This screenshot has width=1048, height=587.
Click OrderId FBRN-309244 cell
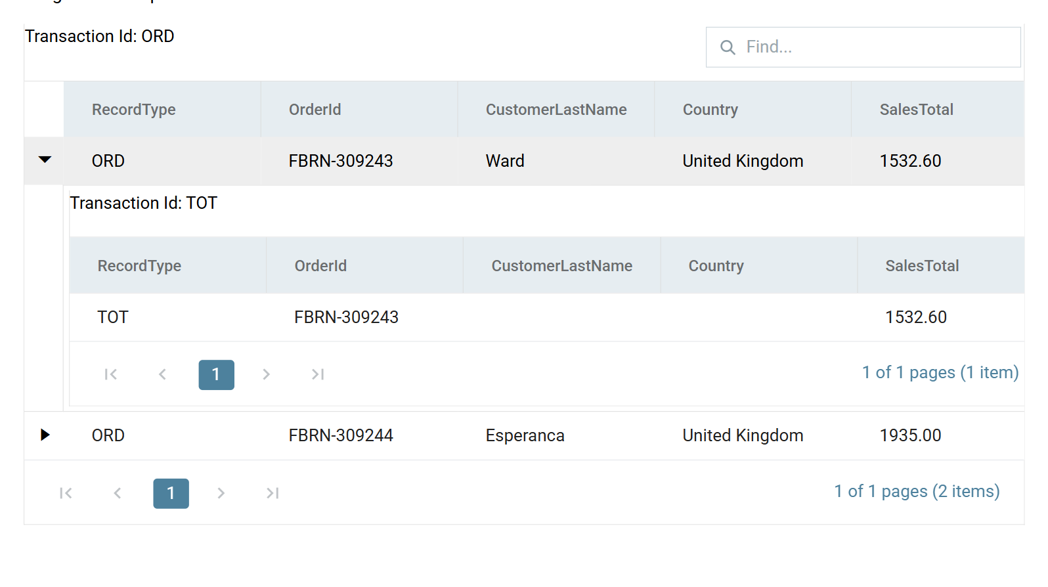click(x=359, y=435)
